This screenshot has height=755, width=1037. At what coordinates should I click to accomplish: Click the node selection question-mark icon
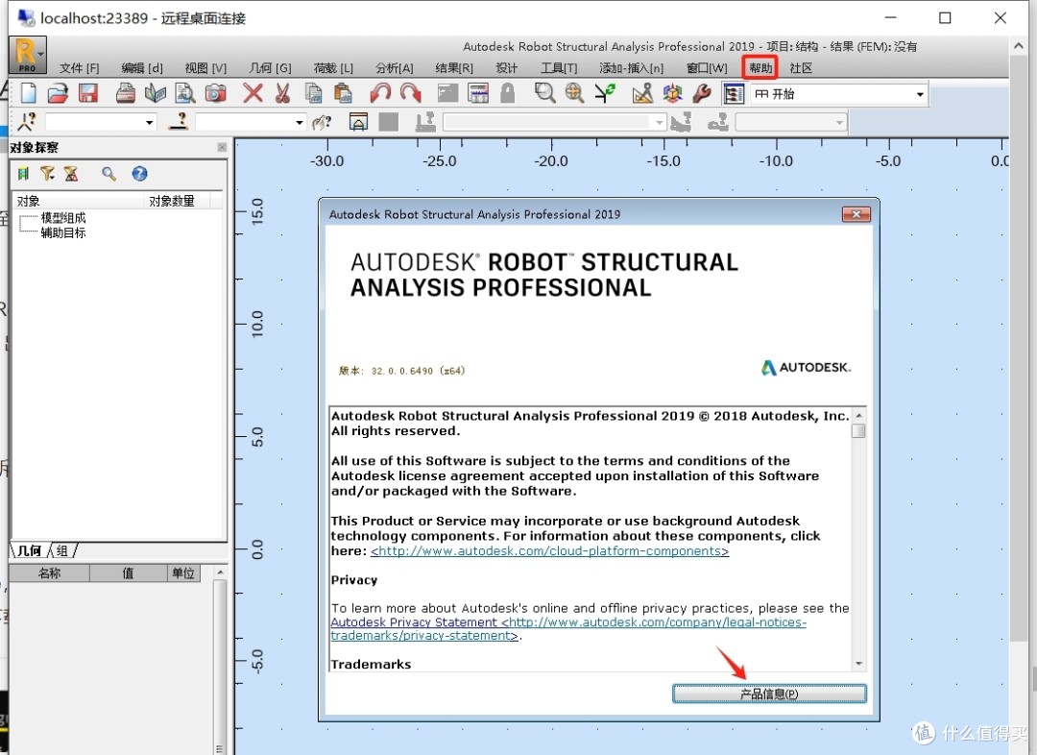[27, 122]
